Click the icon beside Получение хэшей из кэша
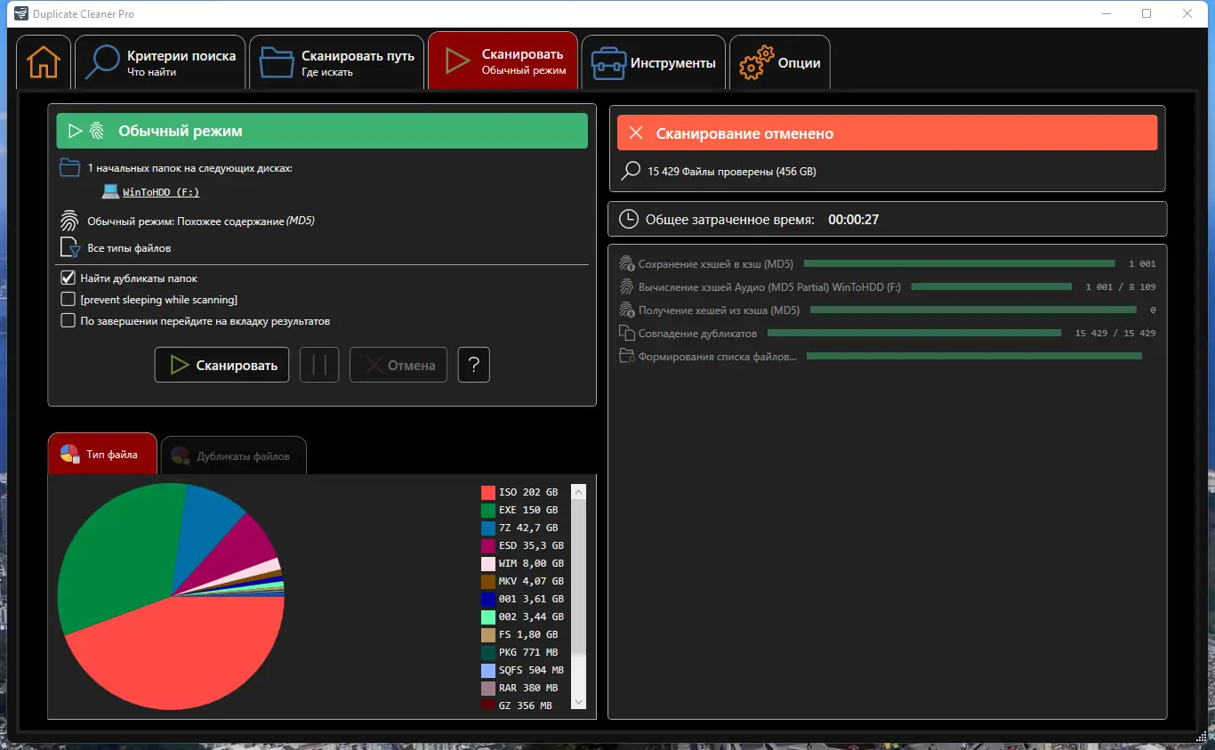The width and height of the screenshot is (1215, 750). pyautogui.click(x=626, y=310)
